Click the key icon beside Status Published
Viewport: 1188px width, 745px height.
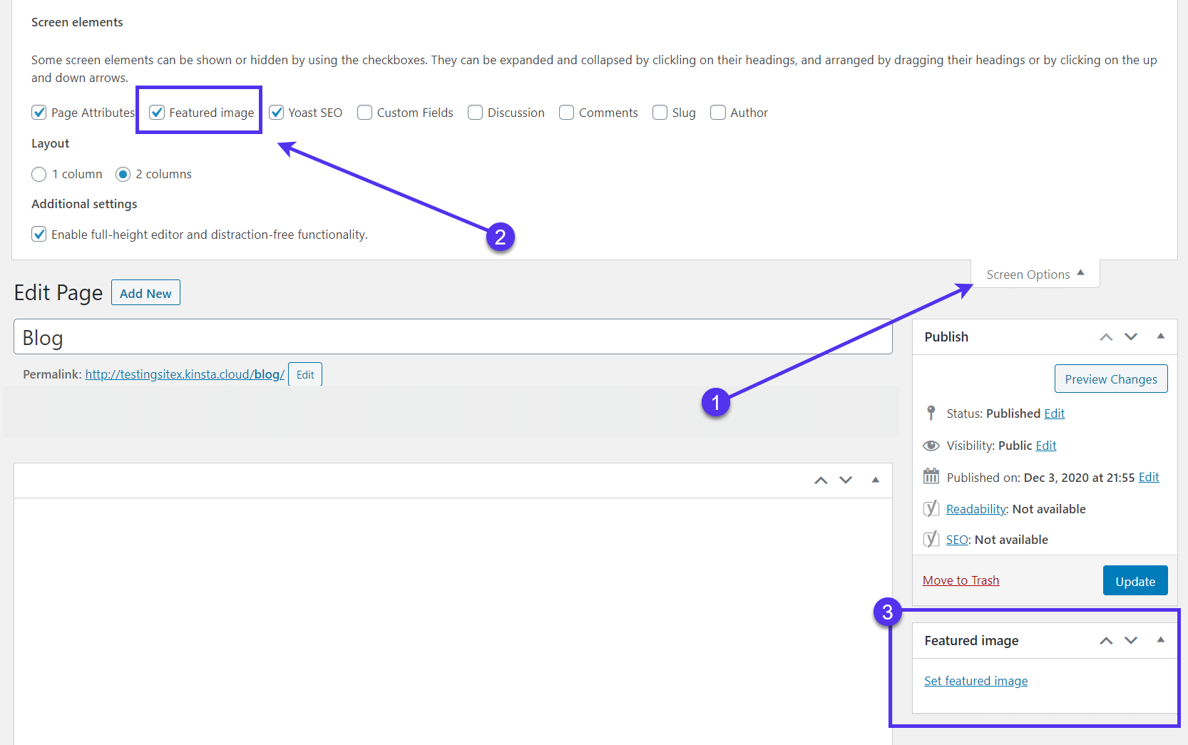(931, 413)
